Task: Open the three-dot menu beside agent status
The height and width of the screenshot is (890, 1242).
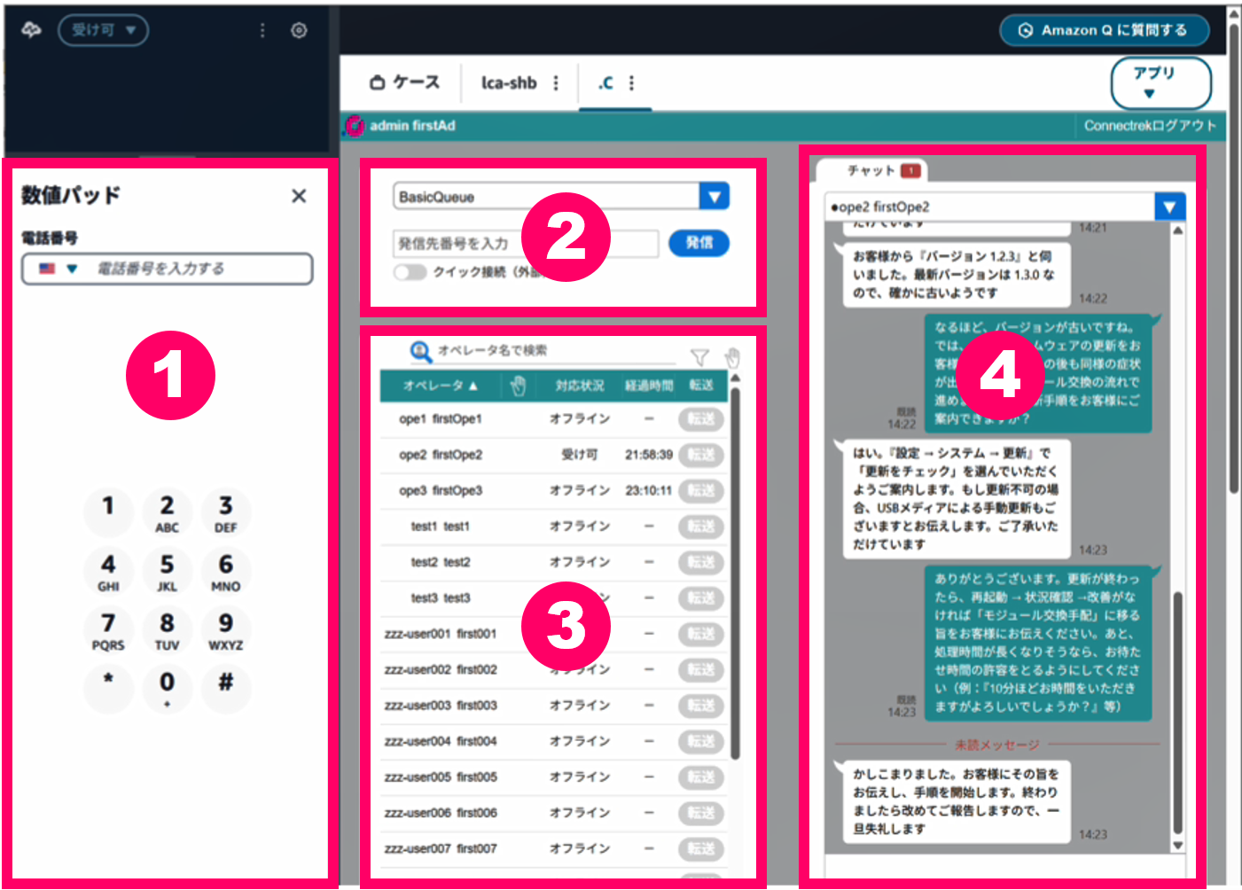Action: click(x=262, y=30)
